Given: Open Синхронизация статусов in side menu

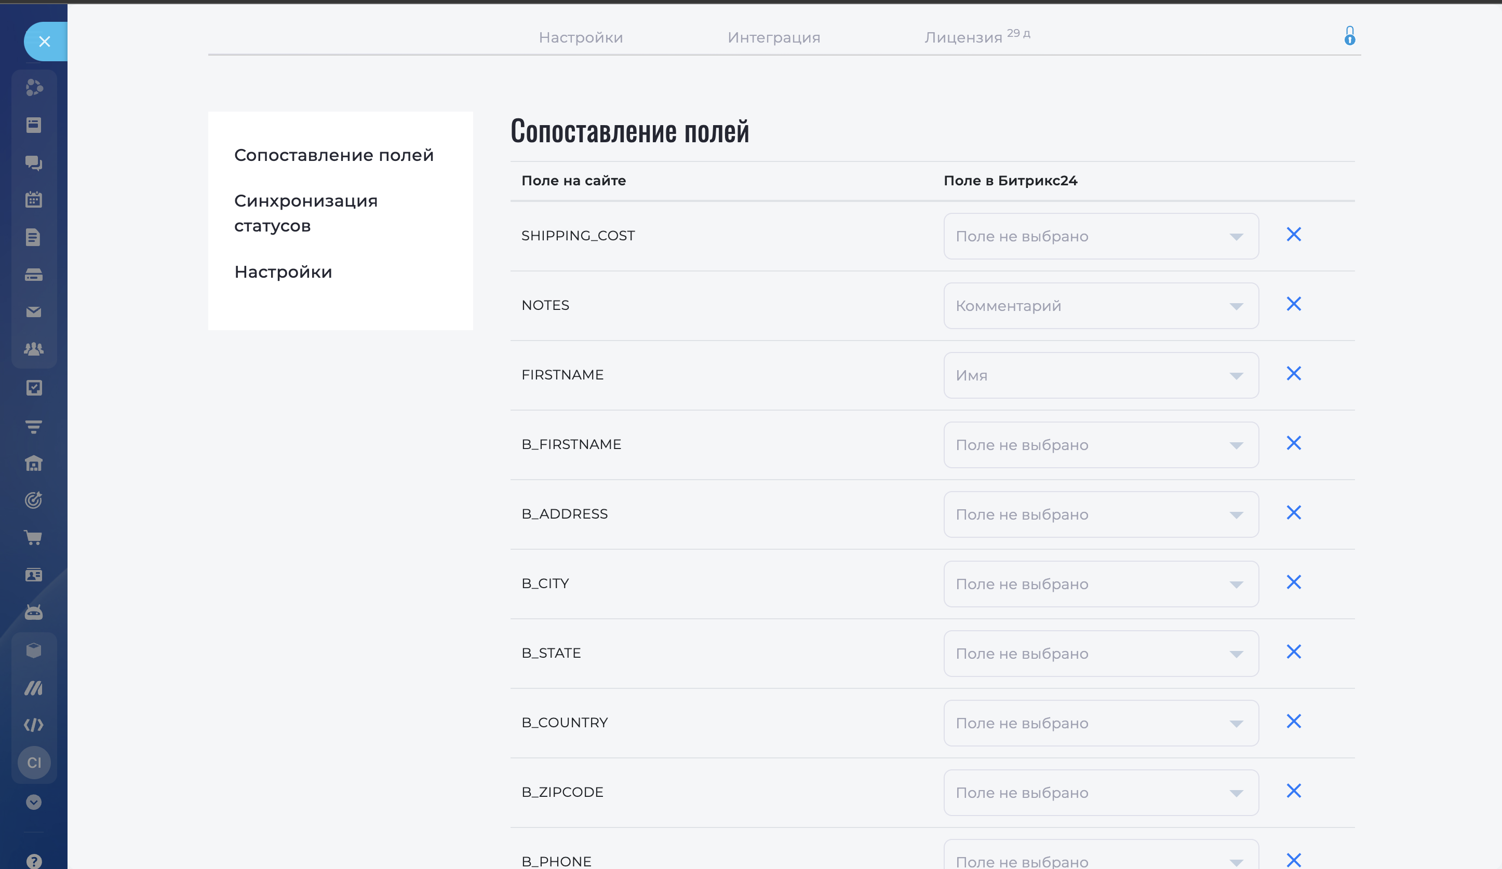Looking at the screenshot, I should pos(305,213).
